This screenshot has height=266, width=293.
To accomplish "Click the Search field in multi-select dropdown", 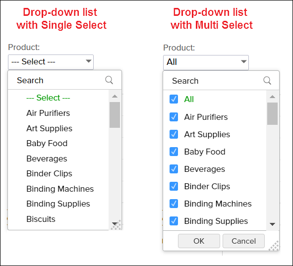I will tap(221, 81).
